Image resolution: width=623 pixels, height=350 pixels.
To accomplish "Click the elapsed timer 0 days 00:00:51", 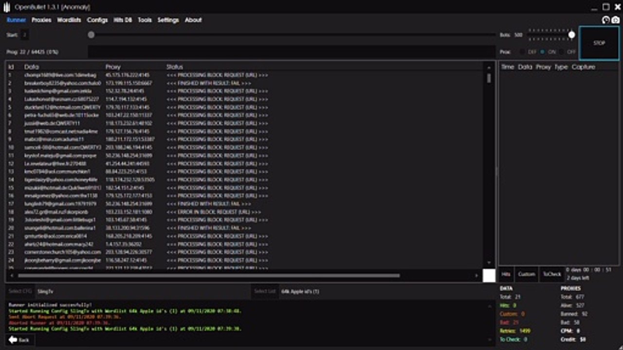I will click(x=588, y=270).
